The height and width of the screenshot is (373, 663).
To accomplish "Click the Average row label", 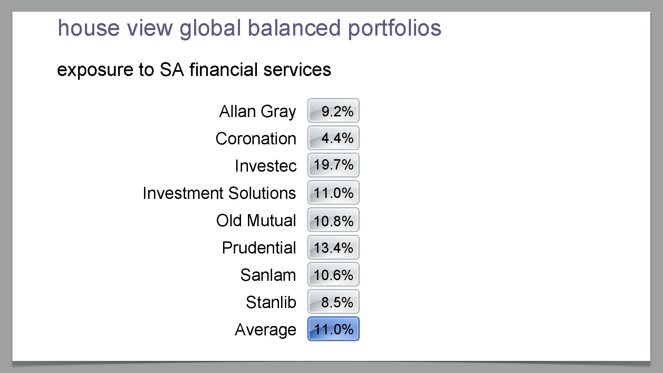I will 266,330.
